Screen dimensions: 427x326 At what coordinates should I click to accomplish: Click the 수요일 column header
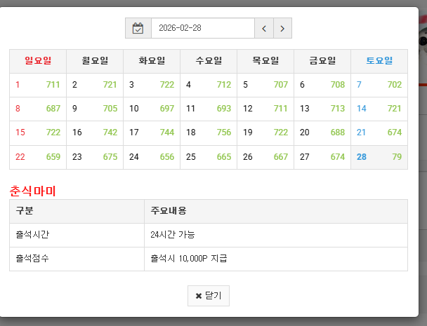point(208,61)
